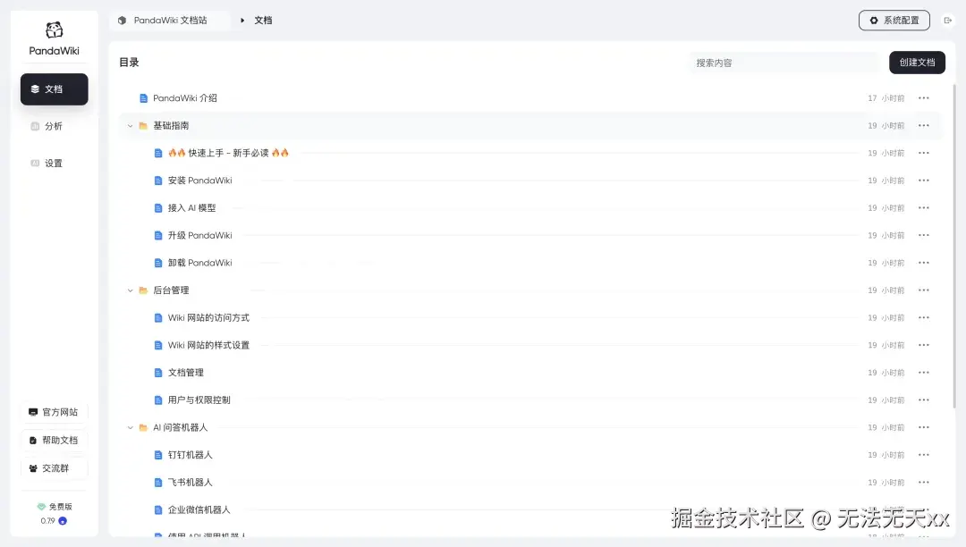Open the 升级 PandaWiki document
The width and height of the screenshot is (966, 547).
pyautogui.click(x=199, y=235)
